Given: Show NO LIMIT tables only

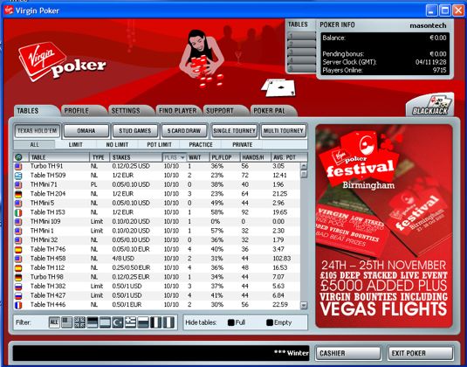Looking at the screenshot, I should 117,144.
